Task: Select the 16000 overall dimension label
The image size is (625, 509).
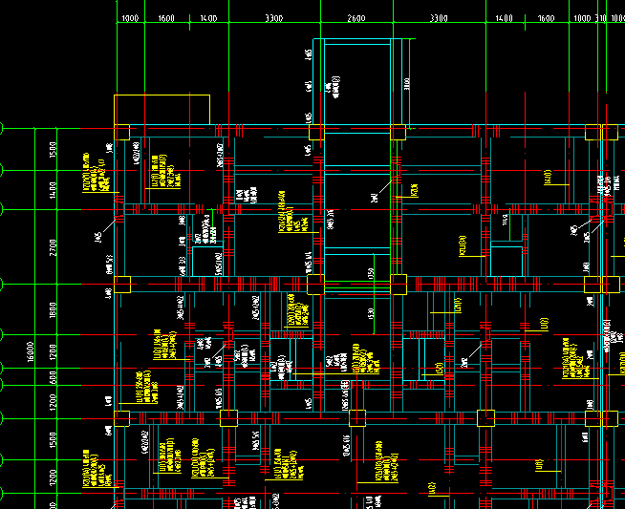Action: pyautogui.click(x=31, y=351)
